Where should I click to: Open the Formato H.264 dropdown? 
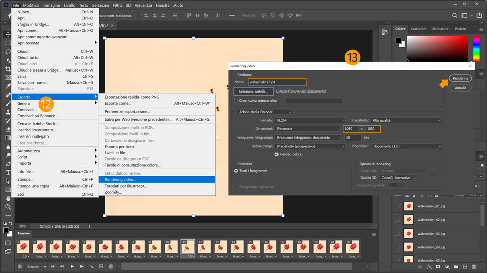[309, 120]
